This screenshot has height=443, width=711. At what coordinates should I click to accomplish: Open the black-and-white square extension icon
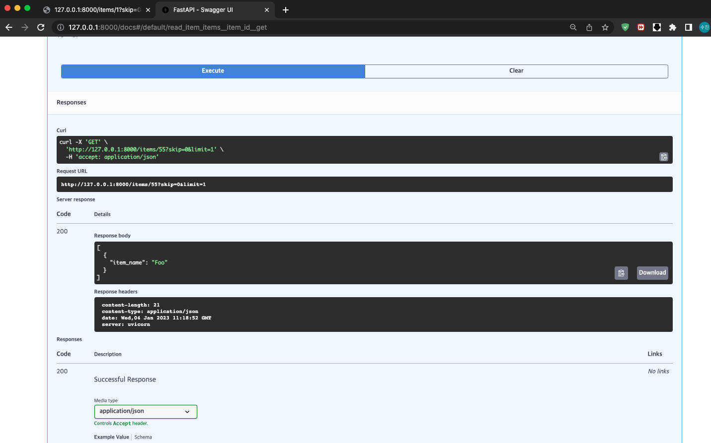[657, 27]
